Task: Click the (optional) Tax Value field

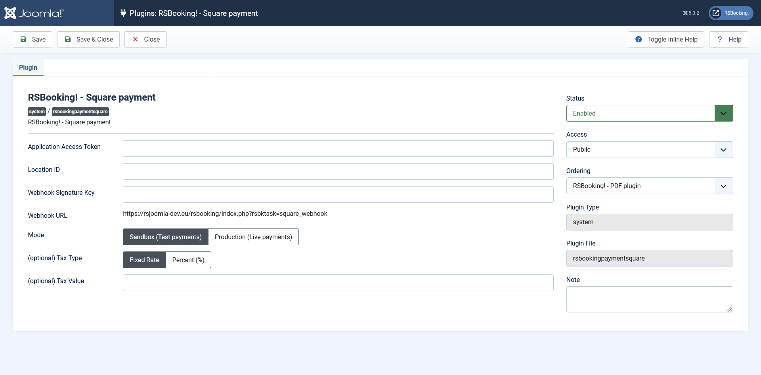Action: pyautogui.click(x=338, y=283)
